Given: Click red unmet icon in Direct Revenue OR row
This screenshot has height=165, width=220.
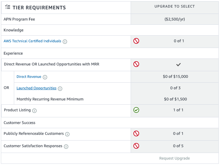Looking at the screenshot, I should [x=136, y=64].
